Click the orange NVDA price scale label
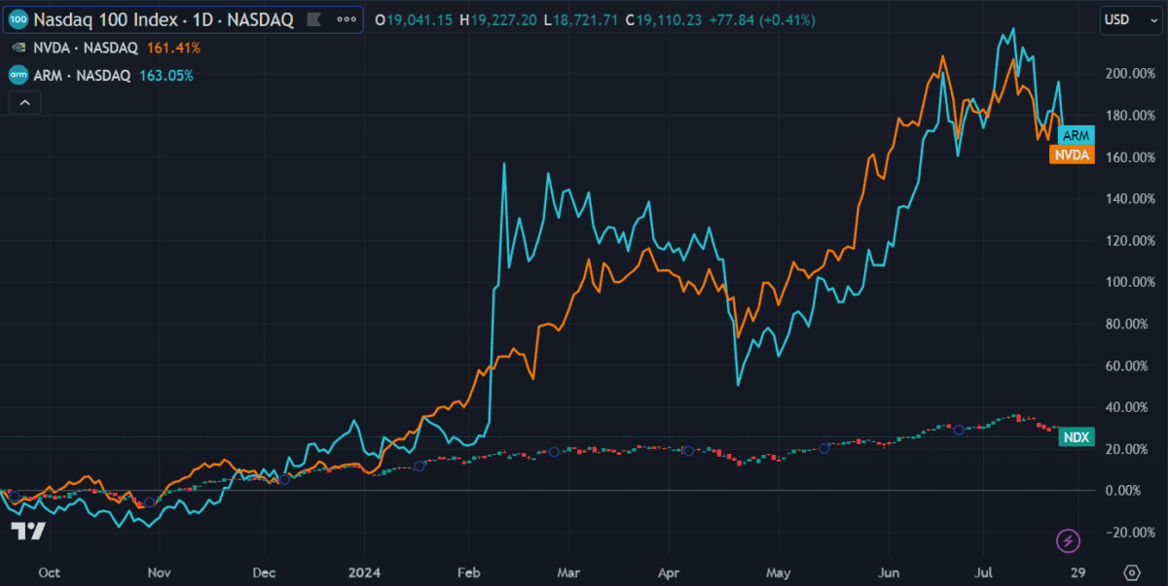The height and width of the screenshot is (586, 1168). [x=1072, y=155]
